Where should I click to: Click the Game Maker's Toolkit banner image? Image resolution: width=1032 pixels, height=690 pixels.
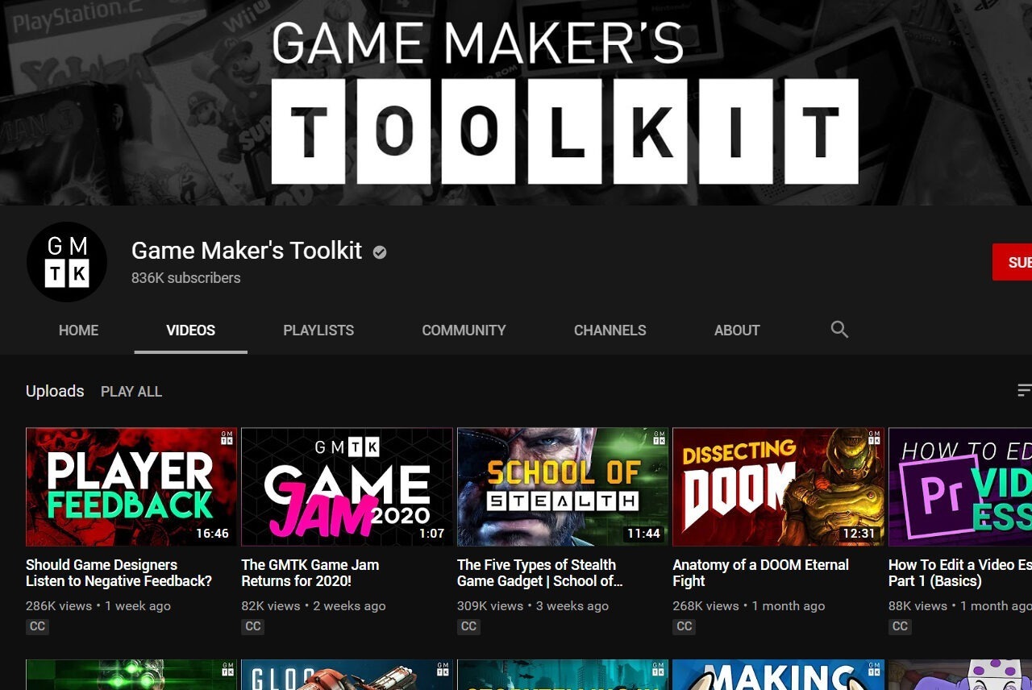coord(516,102)
